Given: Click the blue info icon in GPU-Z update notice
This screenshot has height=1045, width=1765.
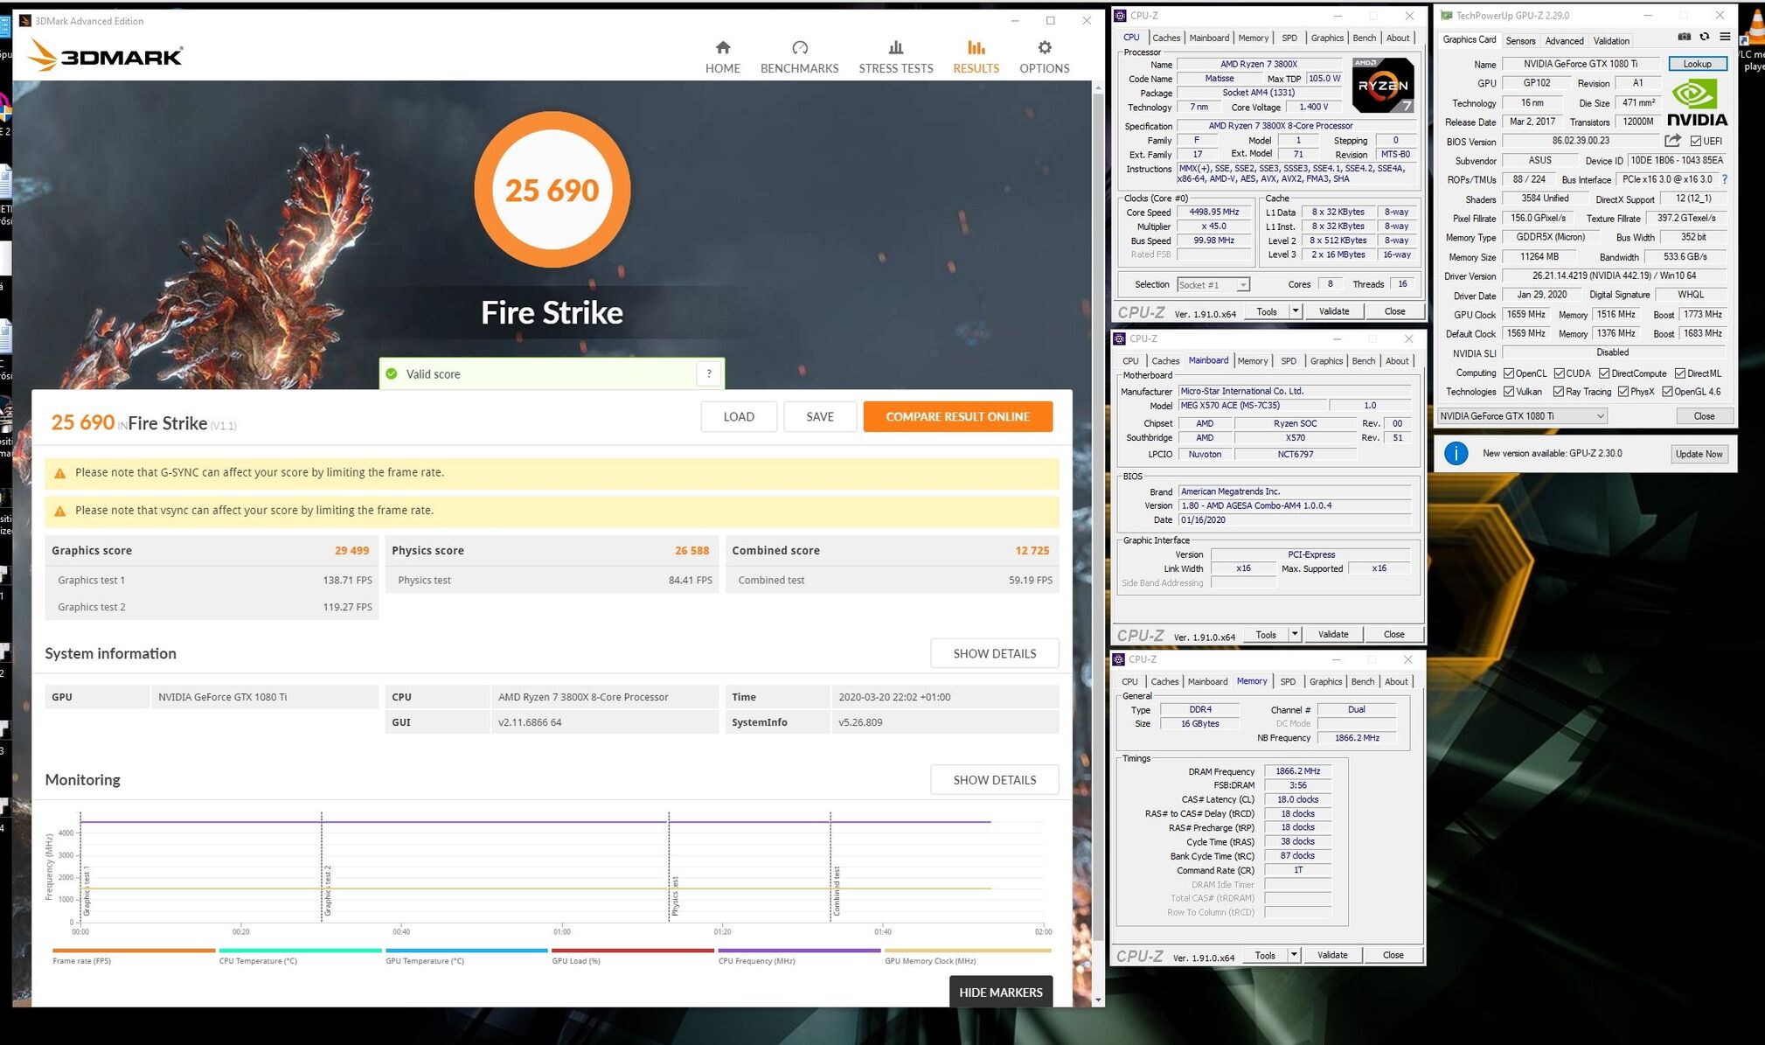Looking at the screenshot, I should pos(1456,453).
